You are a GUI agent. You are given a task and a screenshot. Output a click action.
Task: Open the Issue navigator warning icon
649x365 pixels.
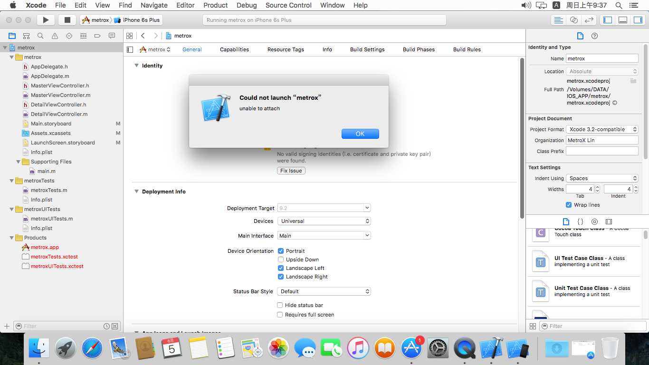55,36
